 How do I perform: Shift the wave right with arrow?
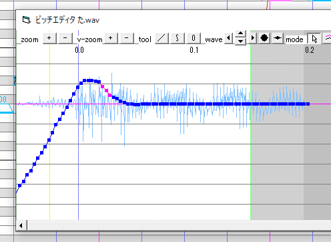[x=253, y=38]
